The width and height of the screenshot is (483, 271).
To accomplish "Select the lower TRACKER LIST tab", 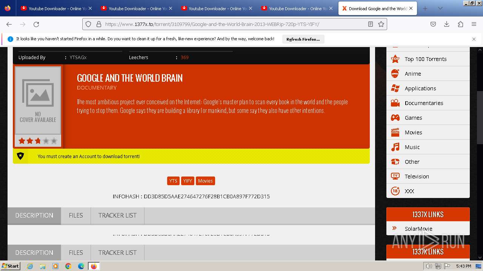I will tap(117, 253).
